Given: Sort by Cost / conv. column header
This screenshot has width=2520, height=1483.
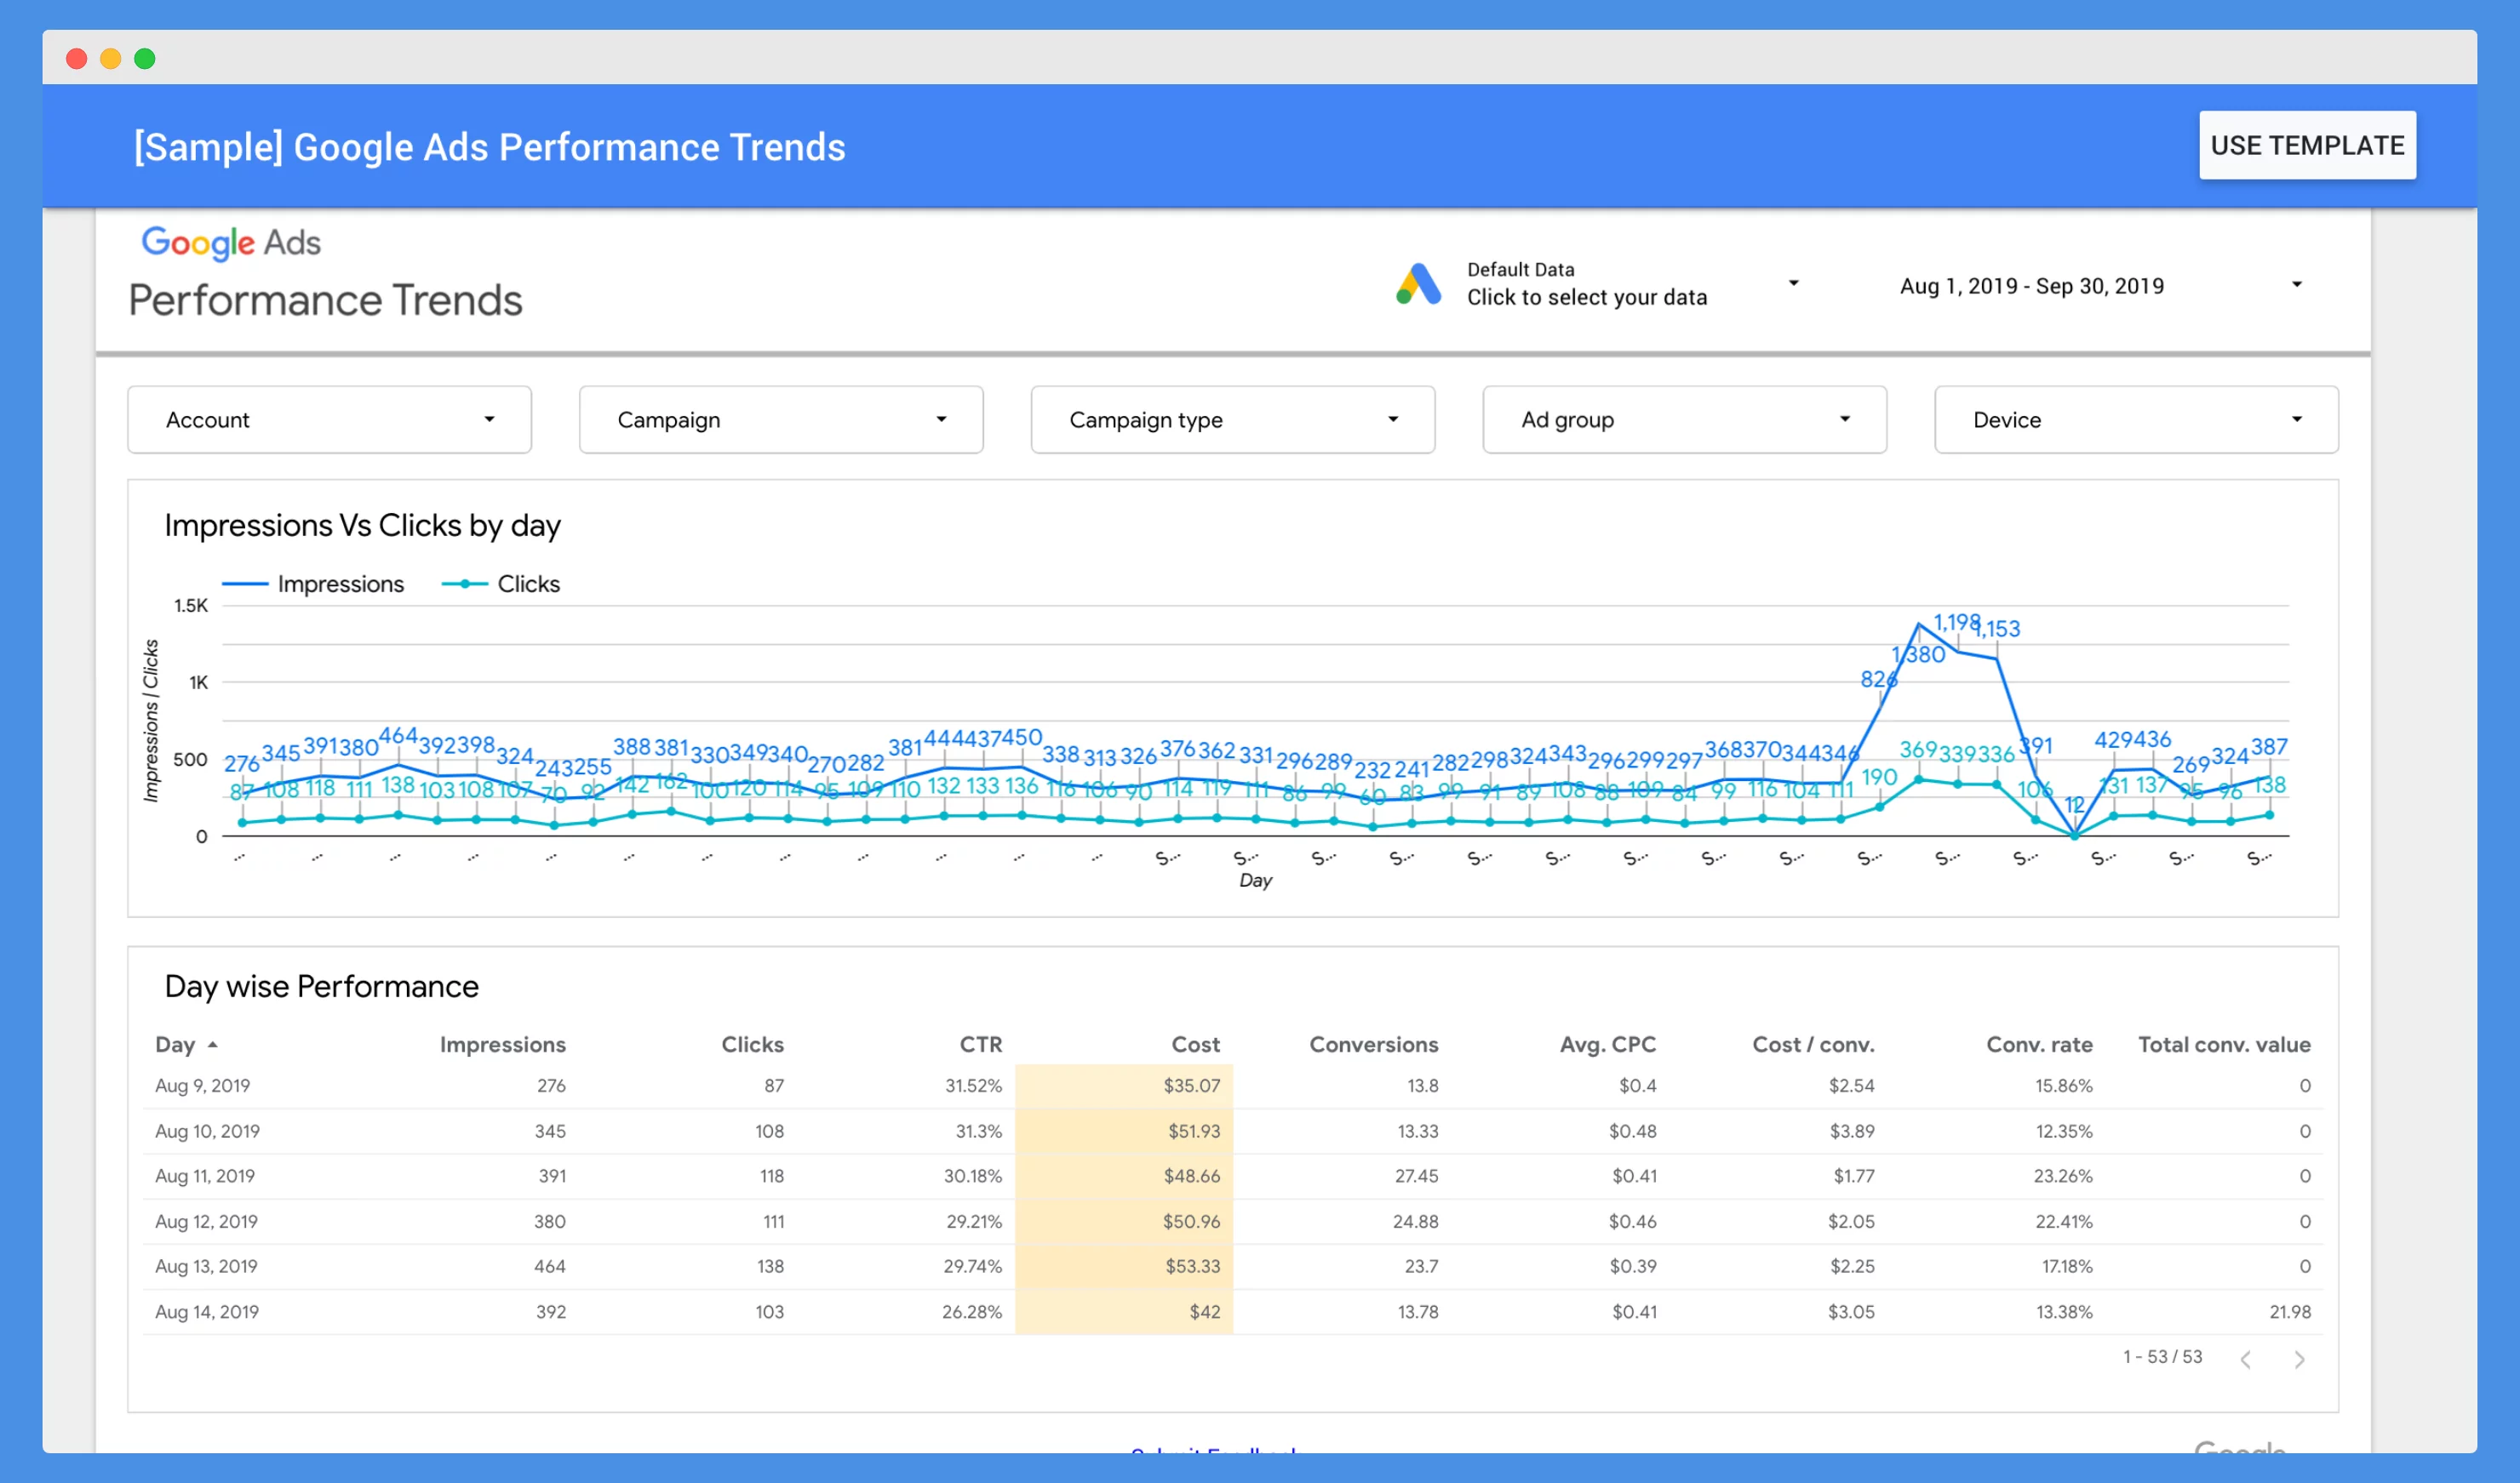Looking at the screenshot, I should point(1813,1044).
